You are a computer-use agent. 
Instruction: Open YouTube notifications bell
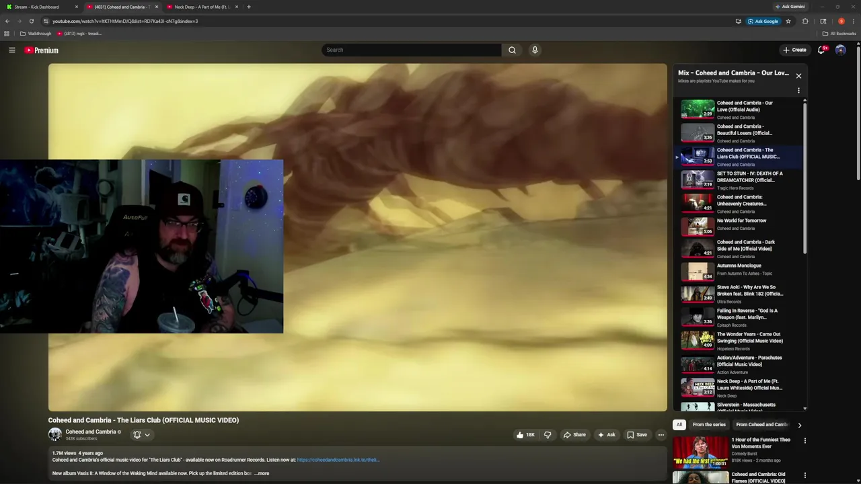pyautogui.click(x=822, y=50)
